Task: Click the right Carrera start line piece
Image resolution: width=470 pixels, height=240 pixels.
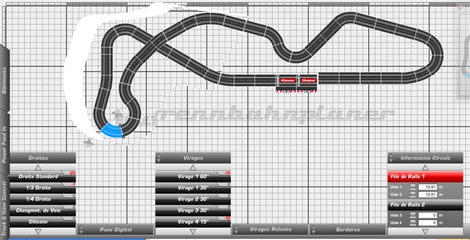Action: coord(308,81)
